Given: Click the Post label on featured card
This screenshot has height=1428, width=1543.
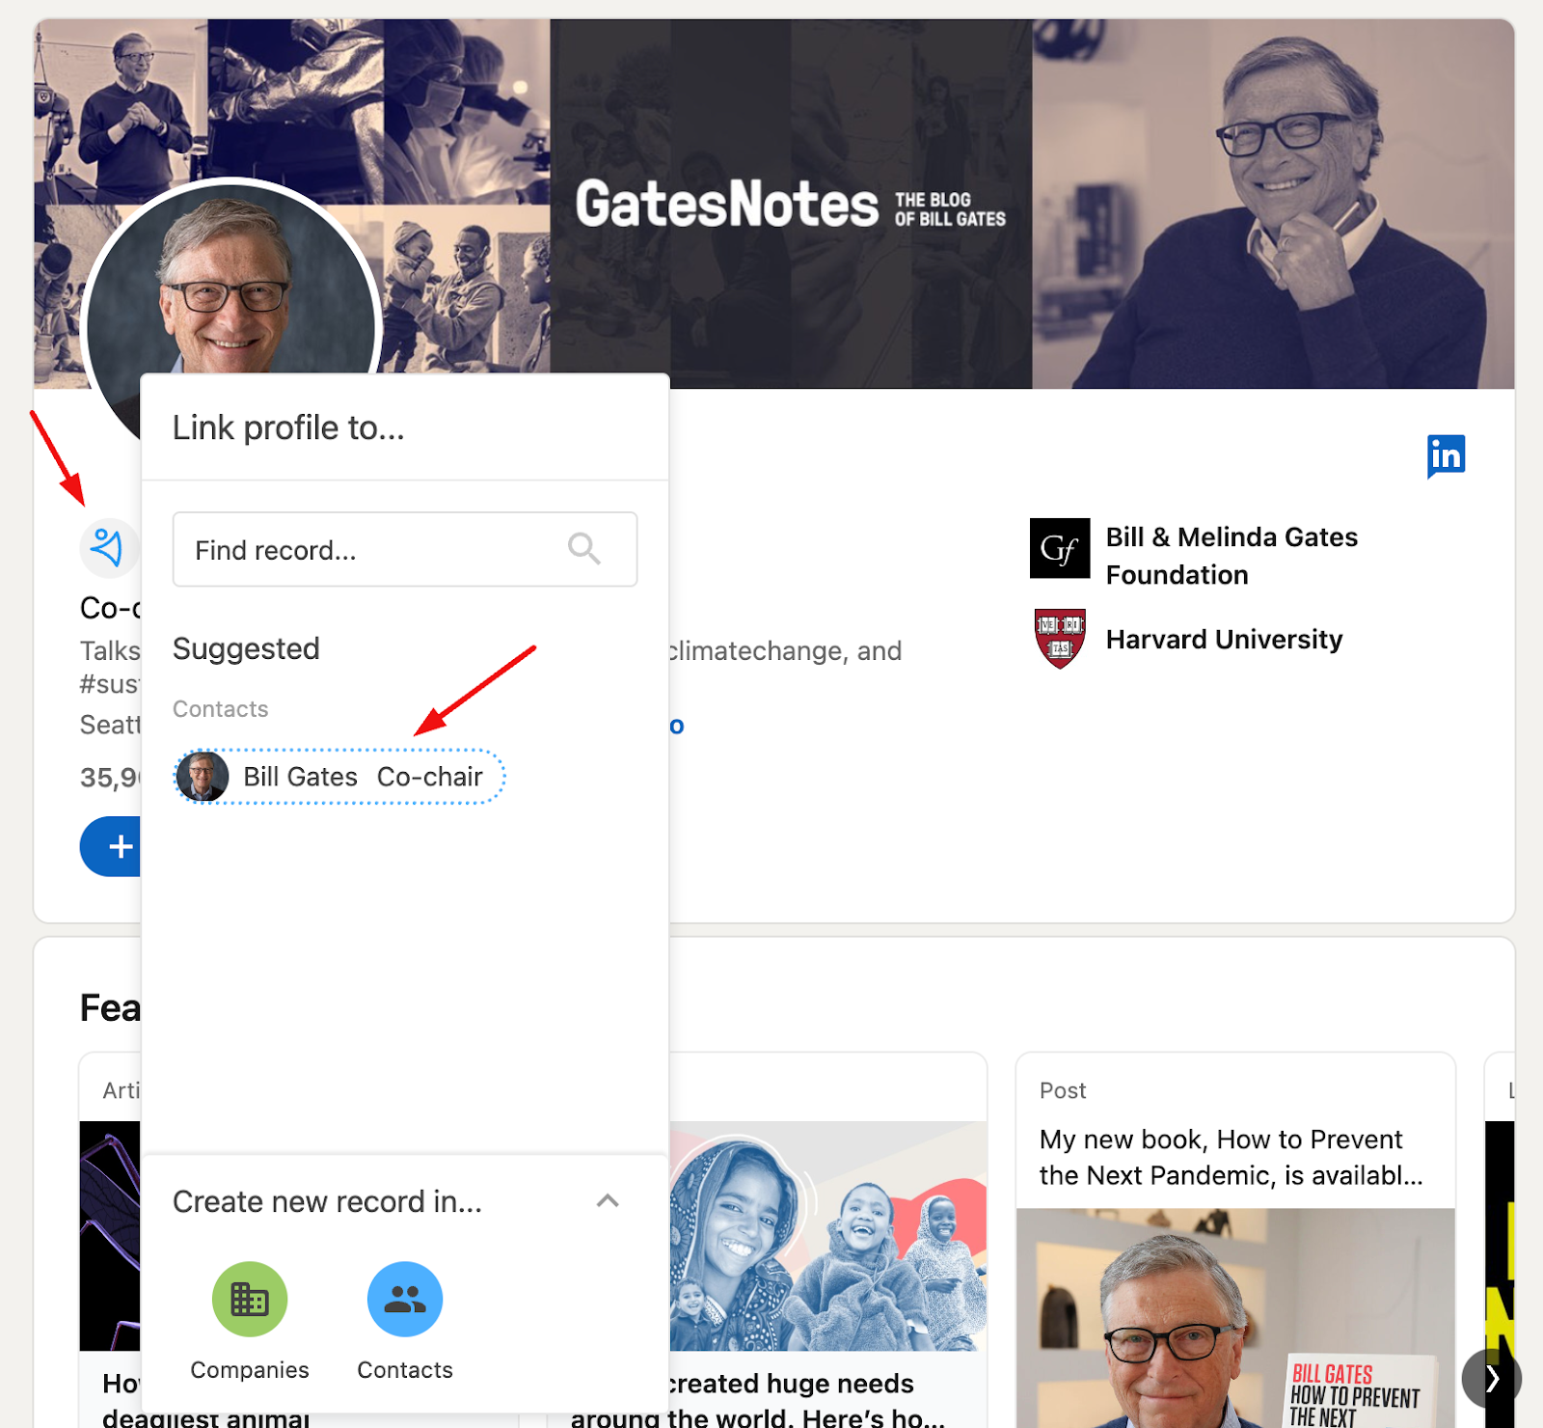Looking at the screenshot, I should click(x=1063, y=1090).
